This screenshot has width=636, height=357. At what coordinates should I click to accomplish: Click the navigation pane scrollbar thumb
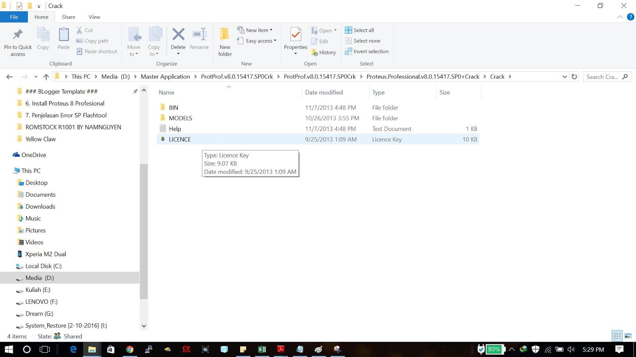(144, 231)
